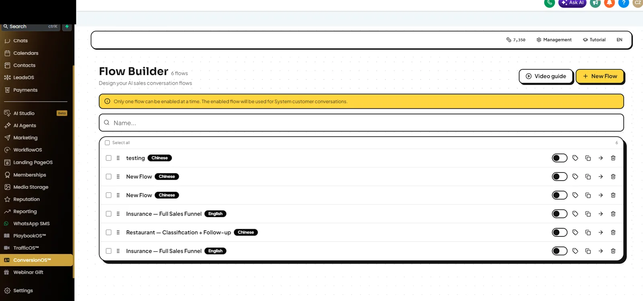Open Settings in the sidebar
This screenshot has height=301, width=643.
[23, 291]
